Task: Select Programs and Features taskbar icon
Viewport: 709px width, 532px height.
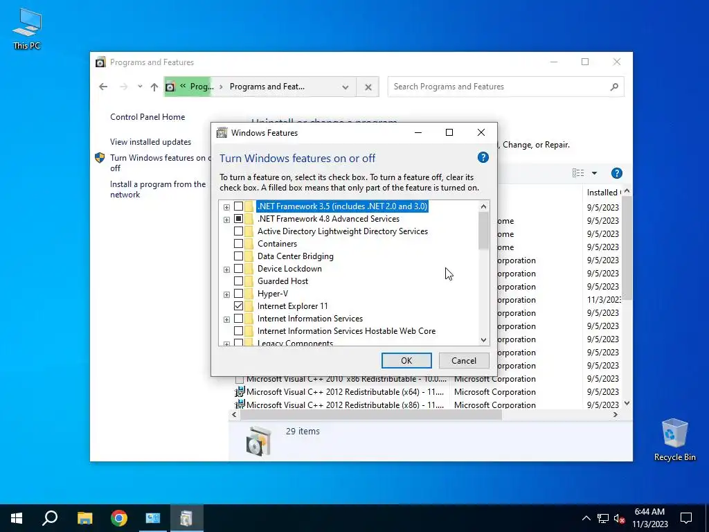Action: [x=187, y=518]
